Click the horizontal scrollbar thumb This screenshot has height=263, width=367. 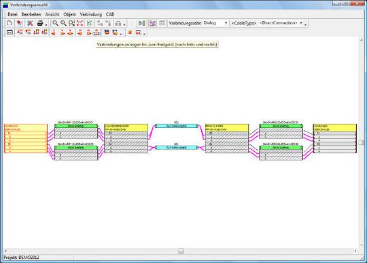pos(181,251)
